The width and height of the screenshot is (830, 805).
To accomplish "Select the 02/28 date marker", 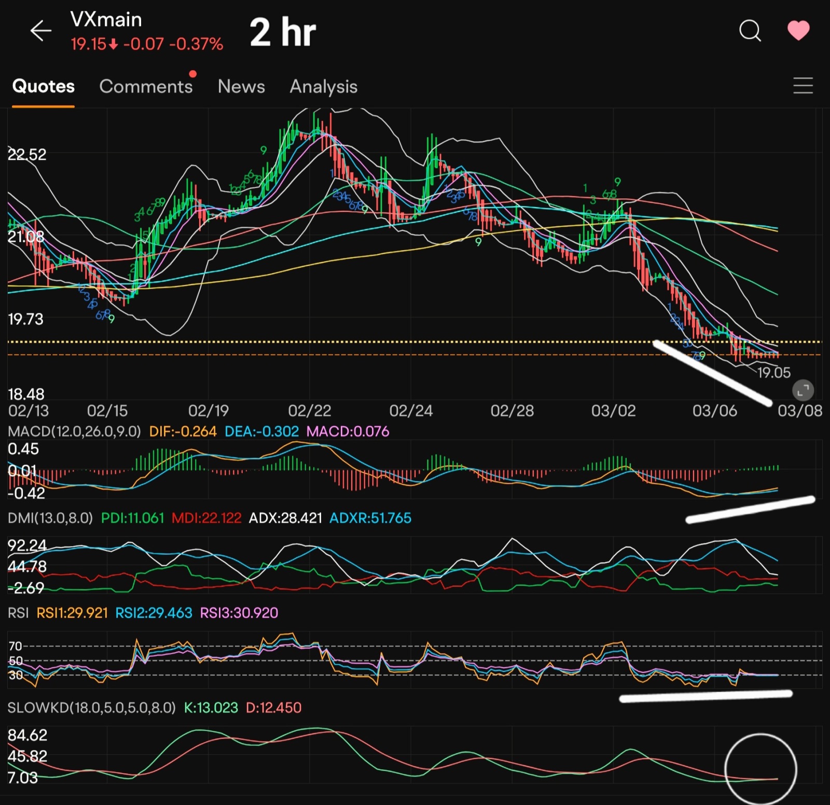I will click(x=512, y=411).
